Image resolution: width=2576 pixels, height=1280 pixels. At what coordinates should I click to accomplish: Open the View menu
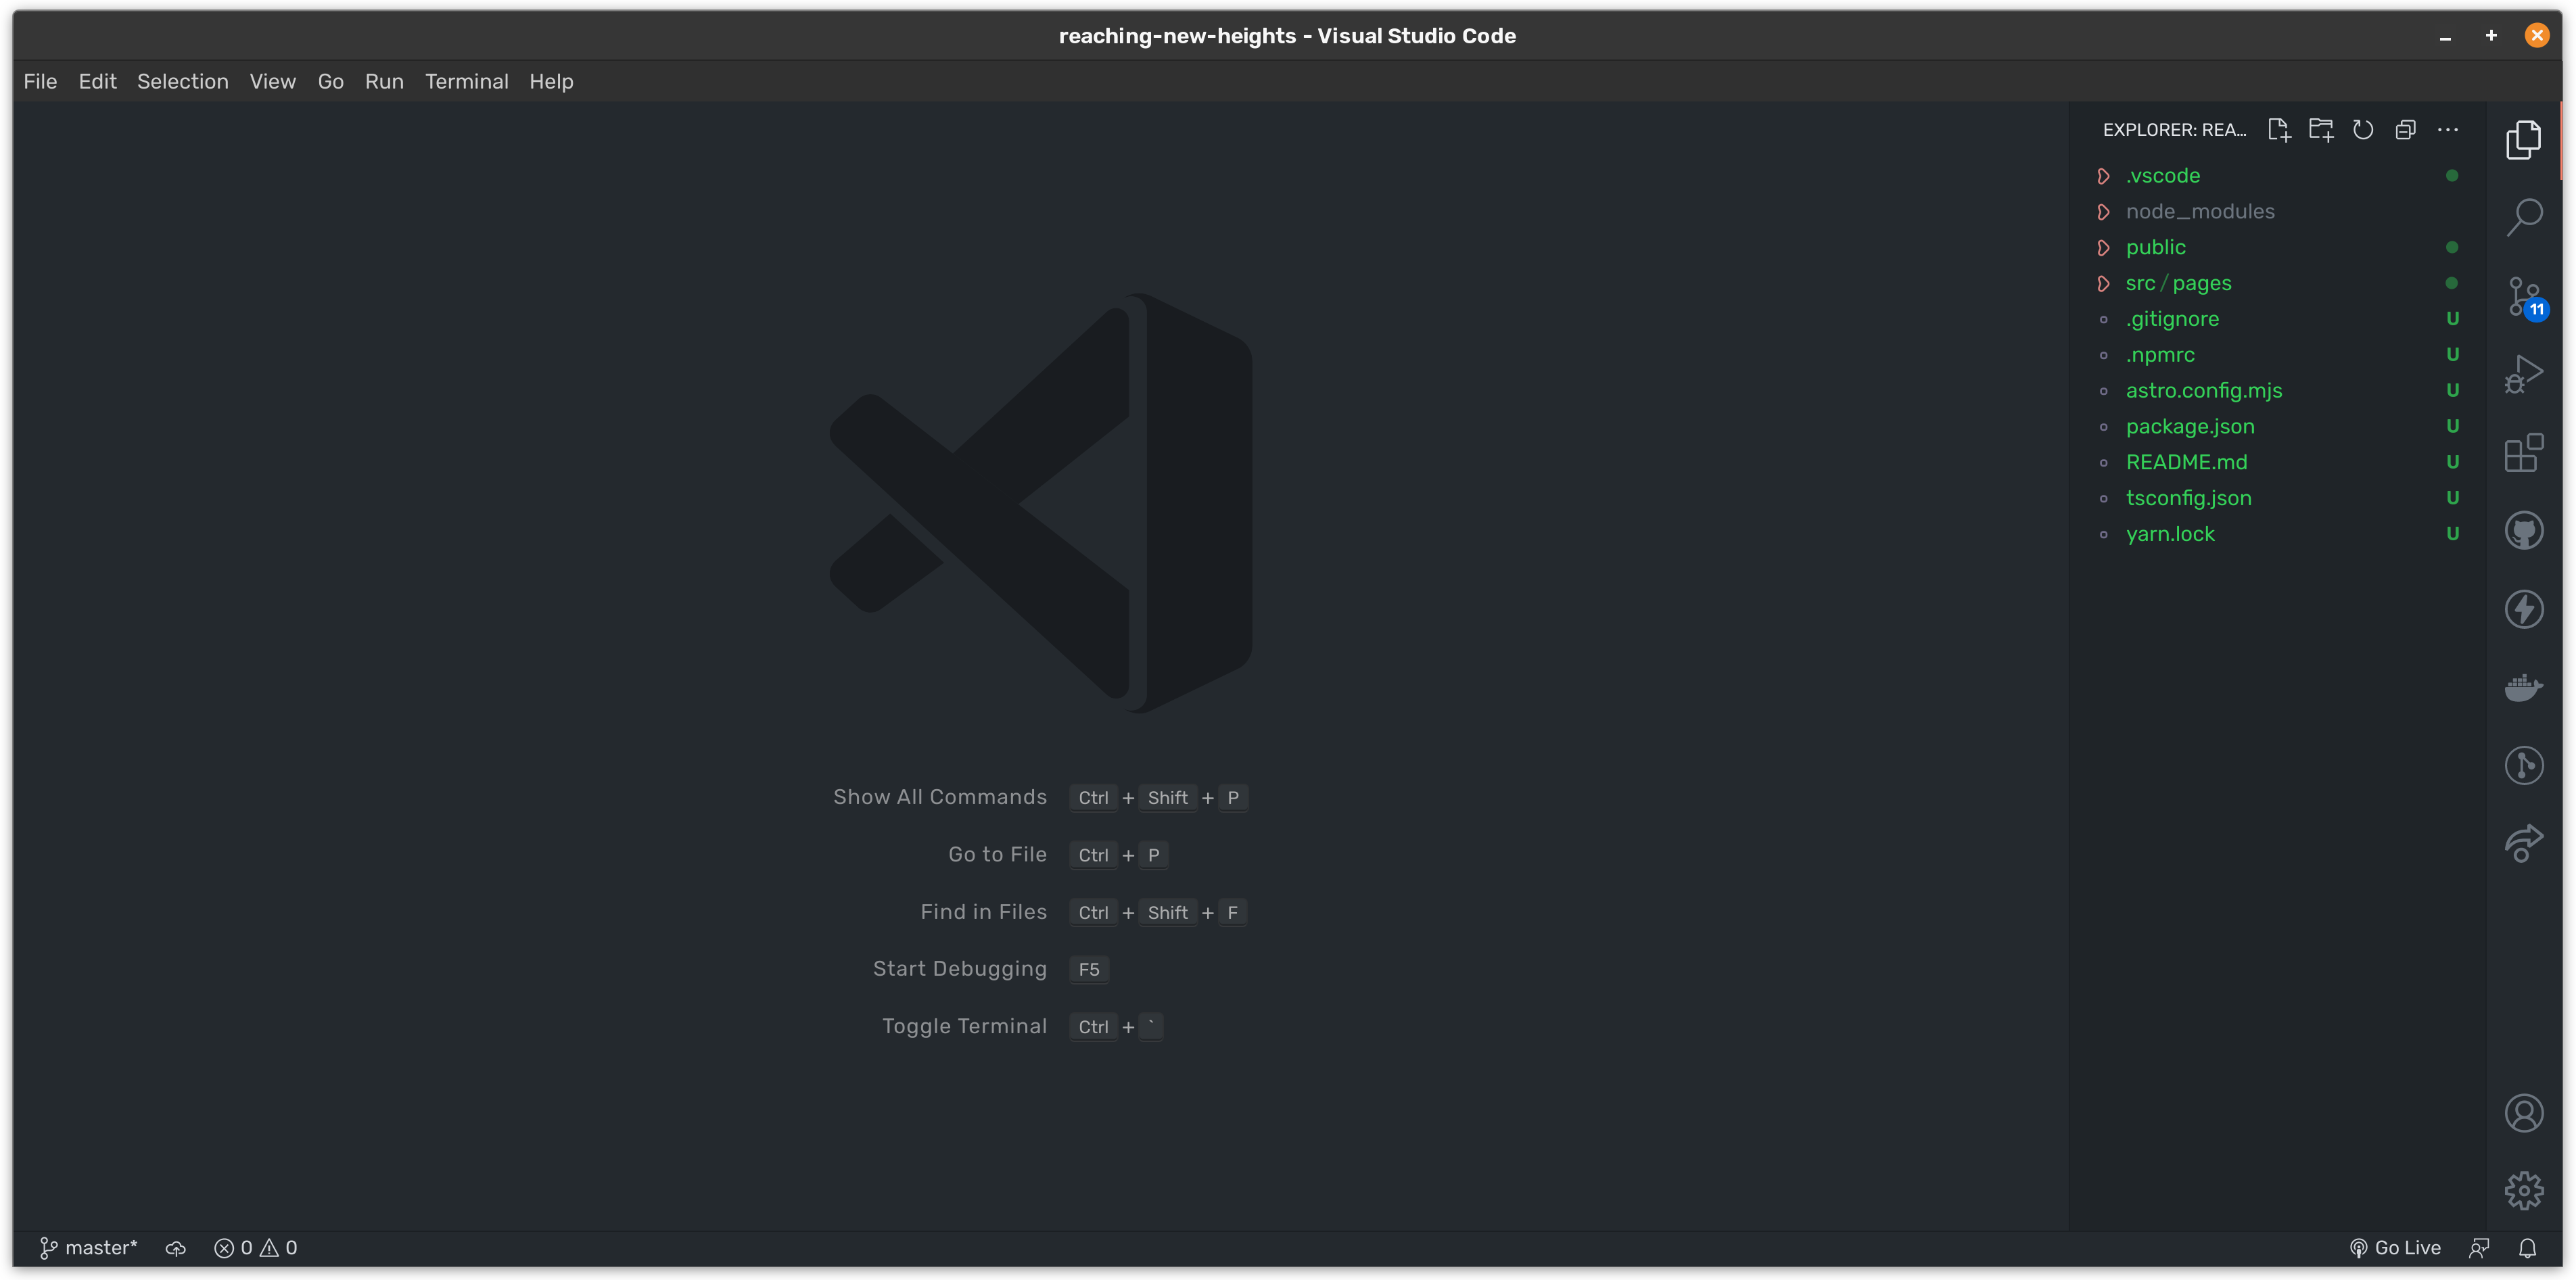coord(273,82)
